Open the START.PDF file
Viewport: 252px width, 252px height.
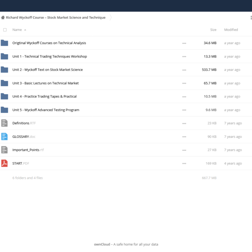(x=21, y=163)
